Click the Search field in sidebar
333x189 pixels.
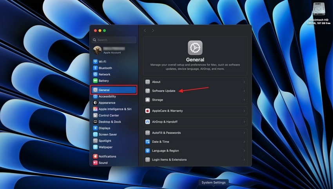(114, 40)
